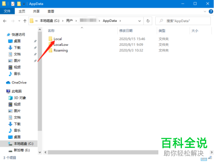Open 视频 under 此电脑
The height and width of the screenshot is (162, 214).
click(17, 104)
